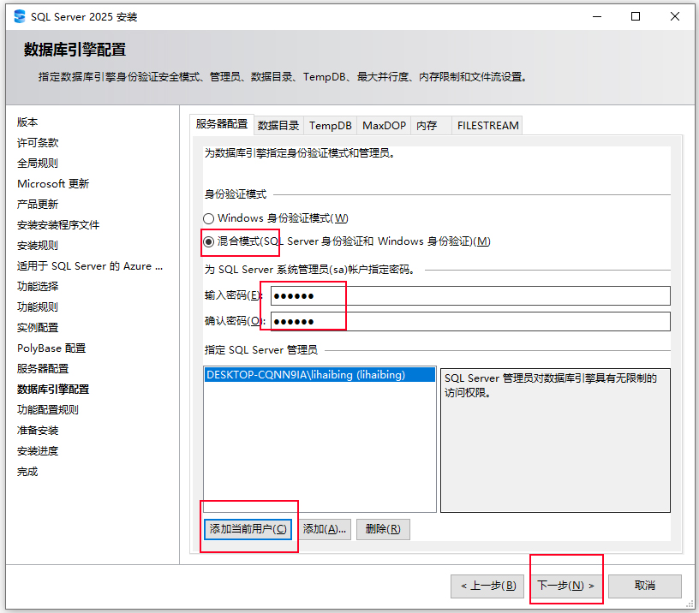
Task: Click 适用于 SQL Server 的 Azure step
Action: pyautogui.click(x=90, y=266)
